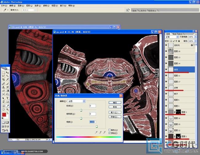The width and height of the screenshot is (200, 155).
Task: Select the Brush tool
Action: point(7,84)
